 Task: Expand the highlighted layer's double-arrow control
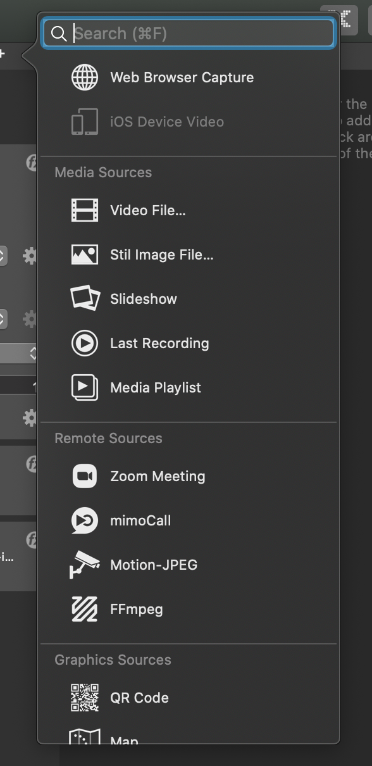pos(33,354)
